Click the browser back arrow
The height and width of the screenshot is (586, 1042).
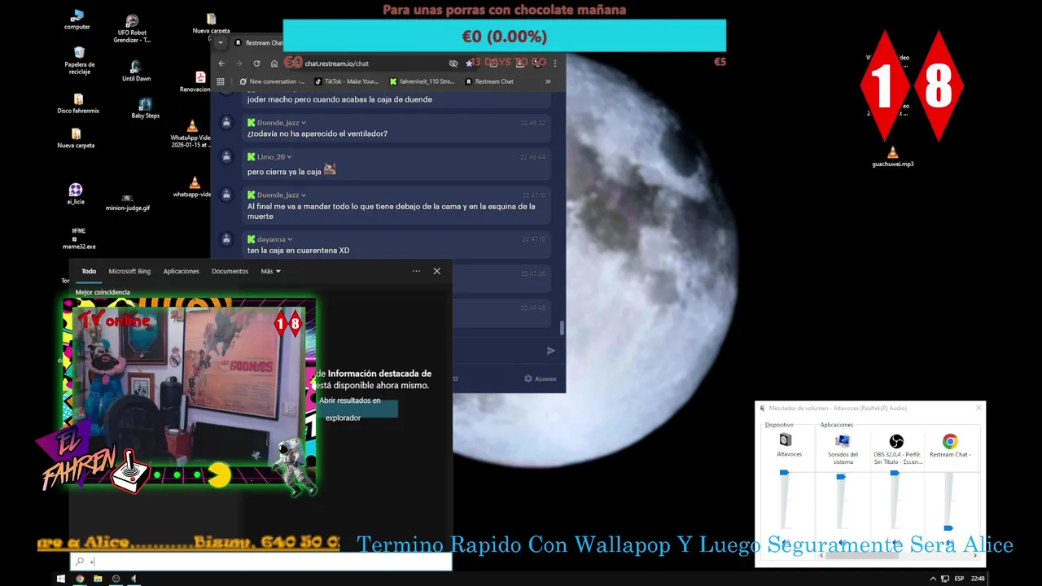pos(221,63)
